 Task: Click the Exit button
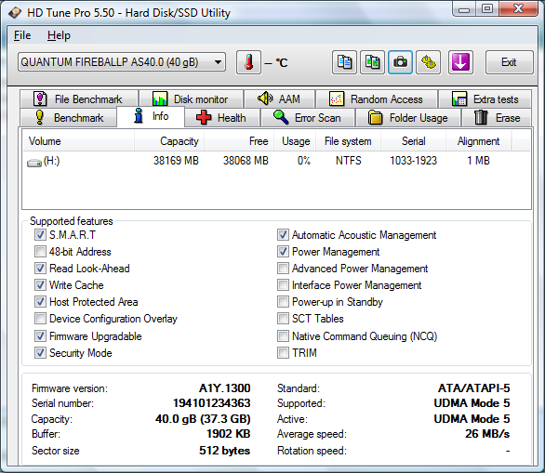[x=510, y=62]
